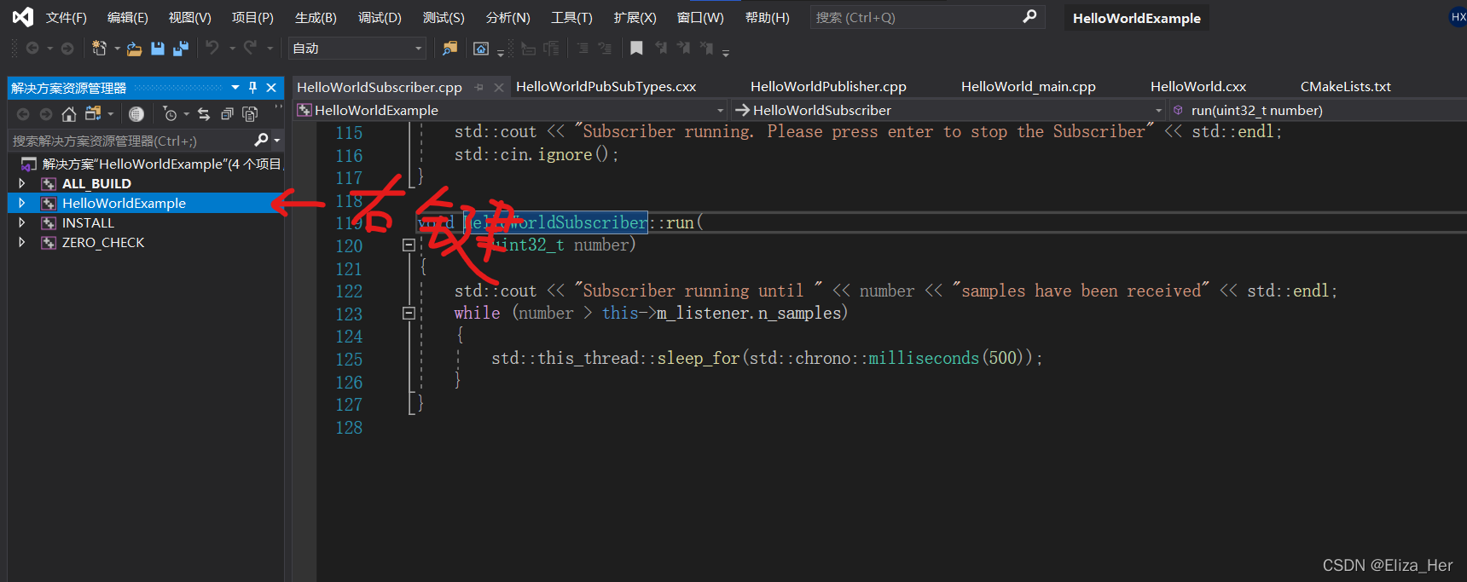This screenshot has height=582, width=1467.
Task: Switch to CMakeLists.txt tab
Action: coord(1346,86)
